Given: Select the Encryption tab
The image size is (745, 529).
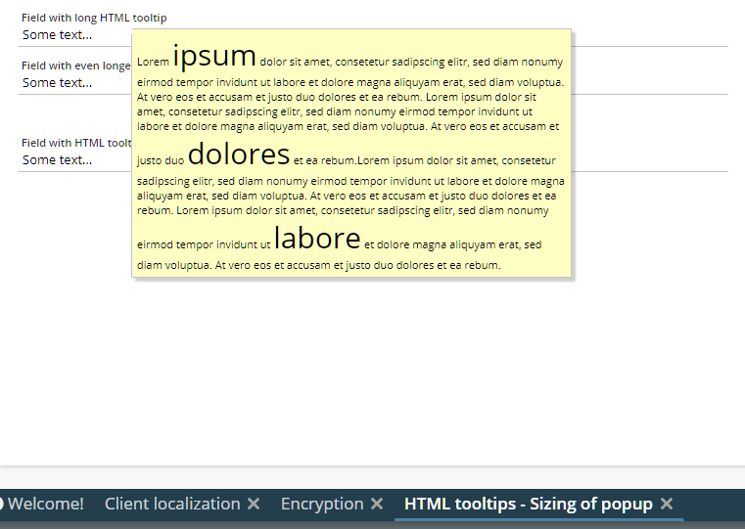Looking at the screenshot, I should (321, 504).
